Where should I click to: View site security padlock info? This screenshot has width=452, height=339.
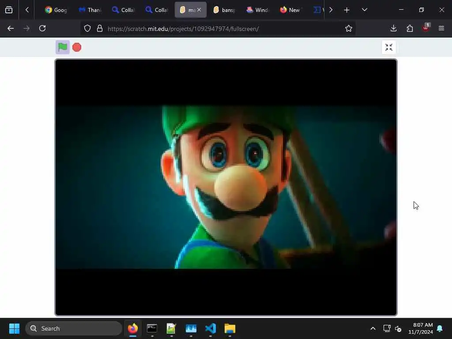[100, 28]
